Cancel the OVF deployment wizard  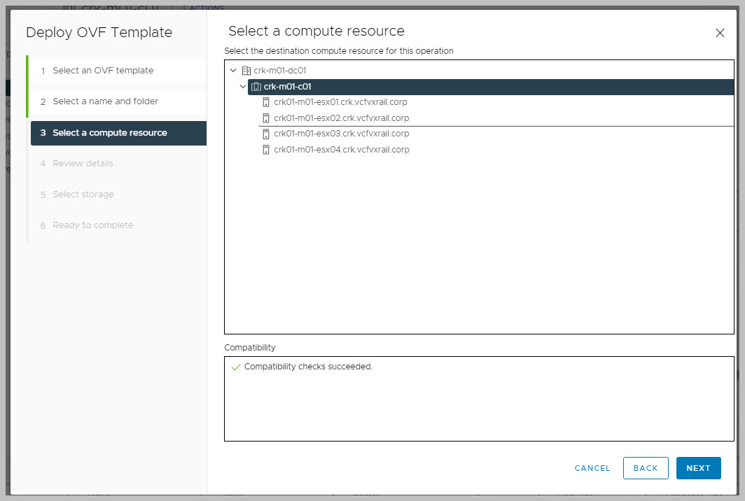[x=592, y=468]
